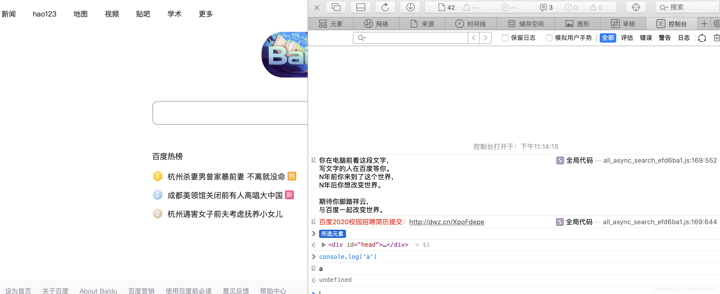Select the 全部 console filter
The height and width of the screenshot is (294, 720).
(x=608, y=38)
